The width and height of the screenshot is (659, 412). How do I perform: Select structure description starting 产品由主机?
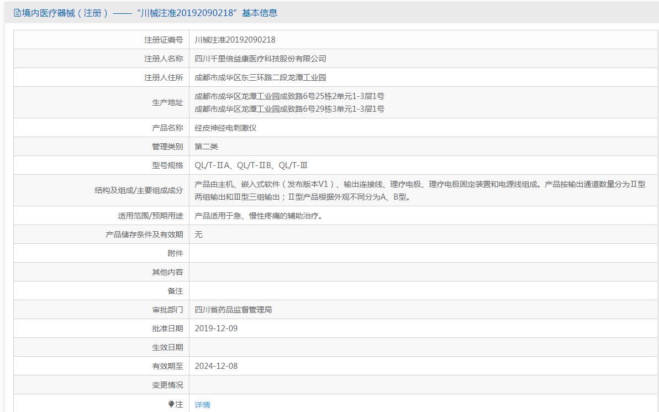[420, 191]
